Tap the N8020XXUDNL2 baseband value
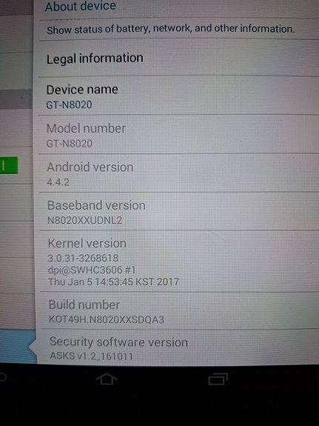The image size is (319, 426). 84,220
